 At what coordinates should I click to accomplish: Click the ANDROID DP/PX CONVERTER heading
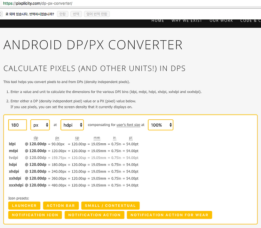[x=93, y=45]
